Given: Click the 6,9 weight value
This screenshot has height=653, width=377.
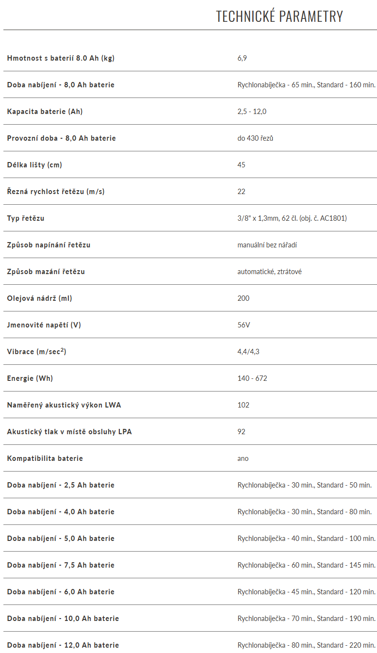Looking at the screenshot, I should point(242,58).
